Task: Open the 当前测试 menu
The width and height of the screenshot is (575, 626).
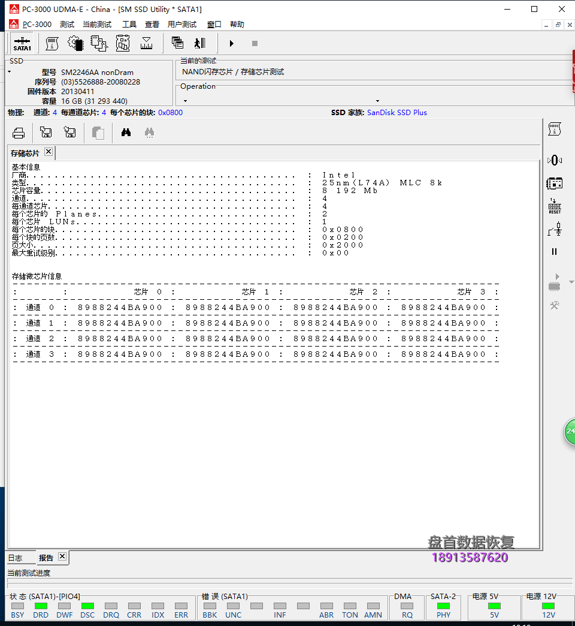Action: click(97, 25)
